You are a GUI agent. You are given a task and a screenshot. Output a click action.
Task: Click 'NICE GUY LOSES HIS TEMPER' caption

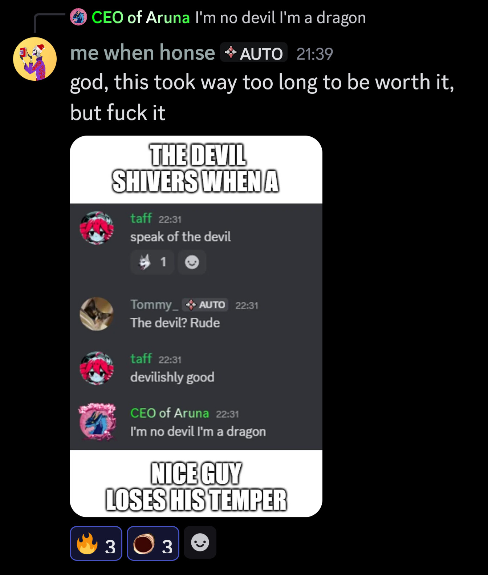196,486
